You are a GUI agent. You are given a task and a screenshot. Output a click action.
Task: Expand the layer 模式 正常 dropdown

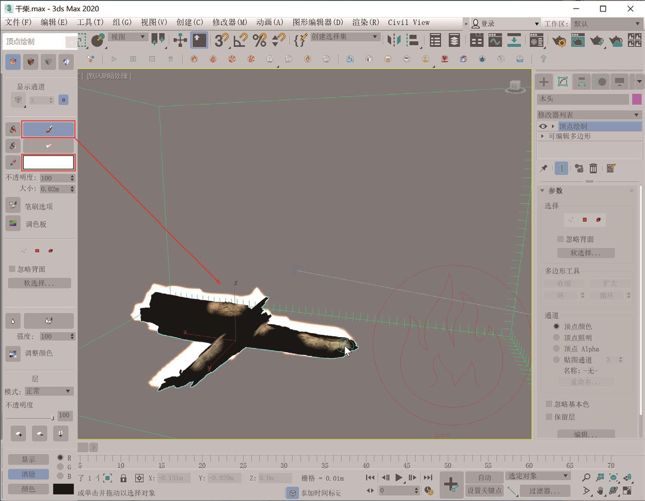point(48,391)
